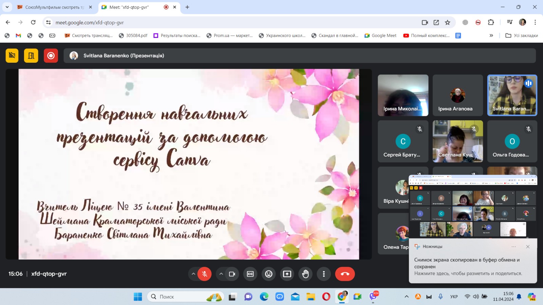
Task: Turn on the camera in the call bar
Action: [x=232, y=274]
